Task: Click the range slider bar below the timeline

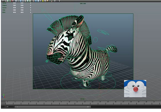Action: coord(52,107)
